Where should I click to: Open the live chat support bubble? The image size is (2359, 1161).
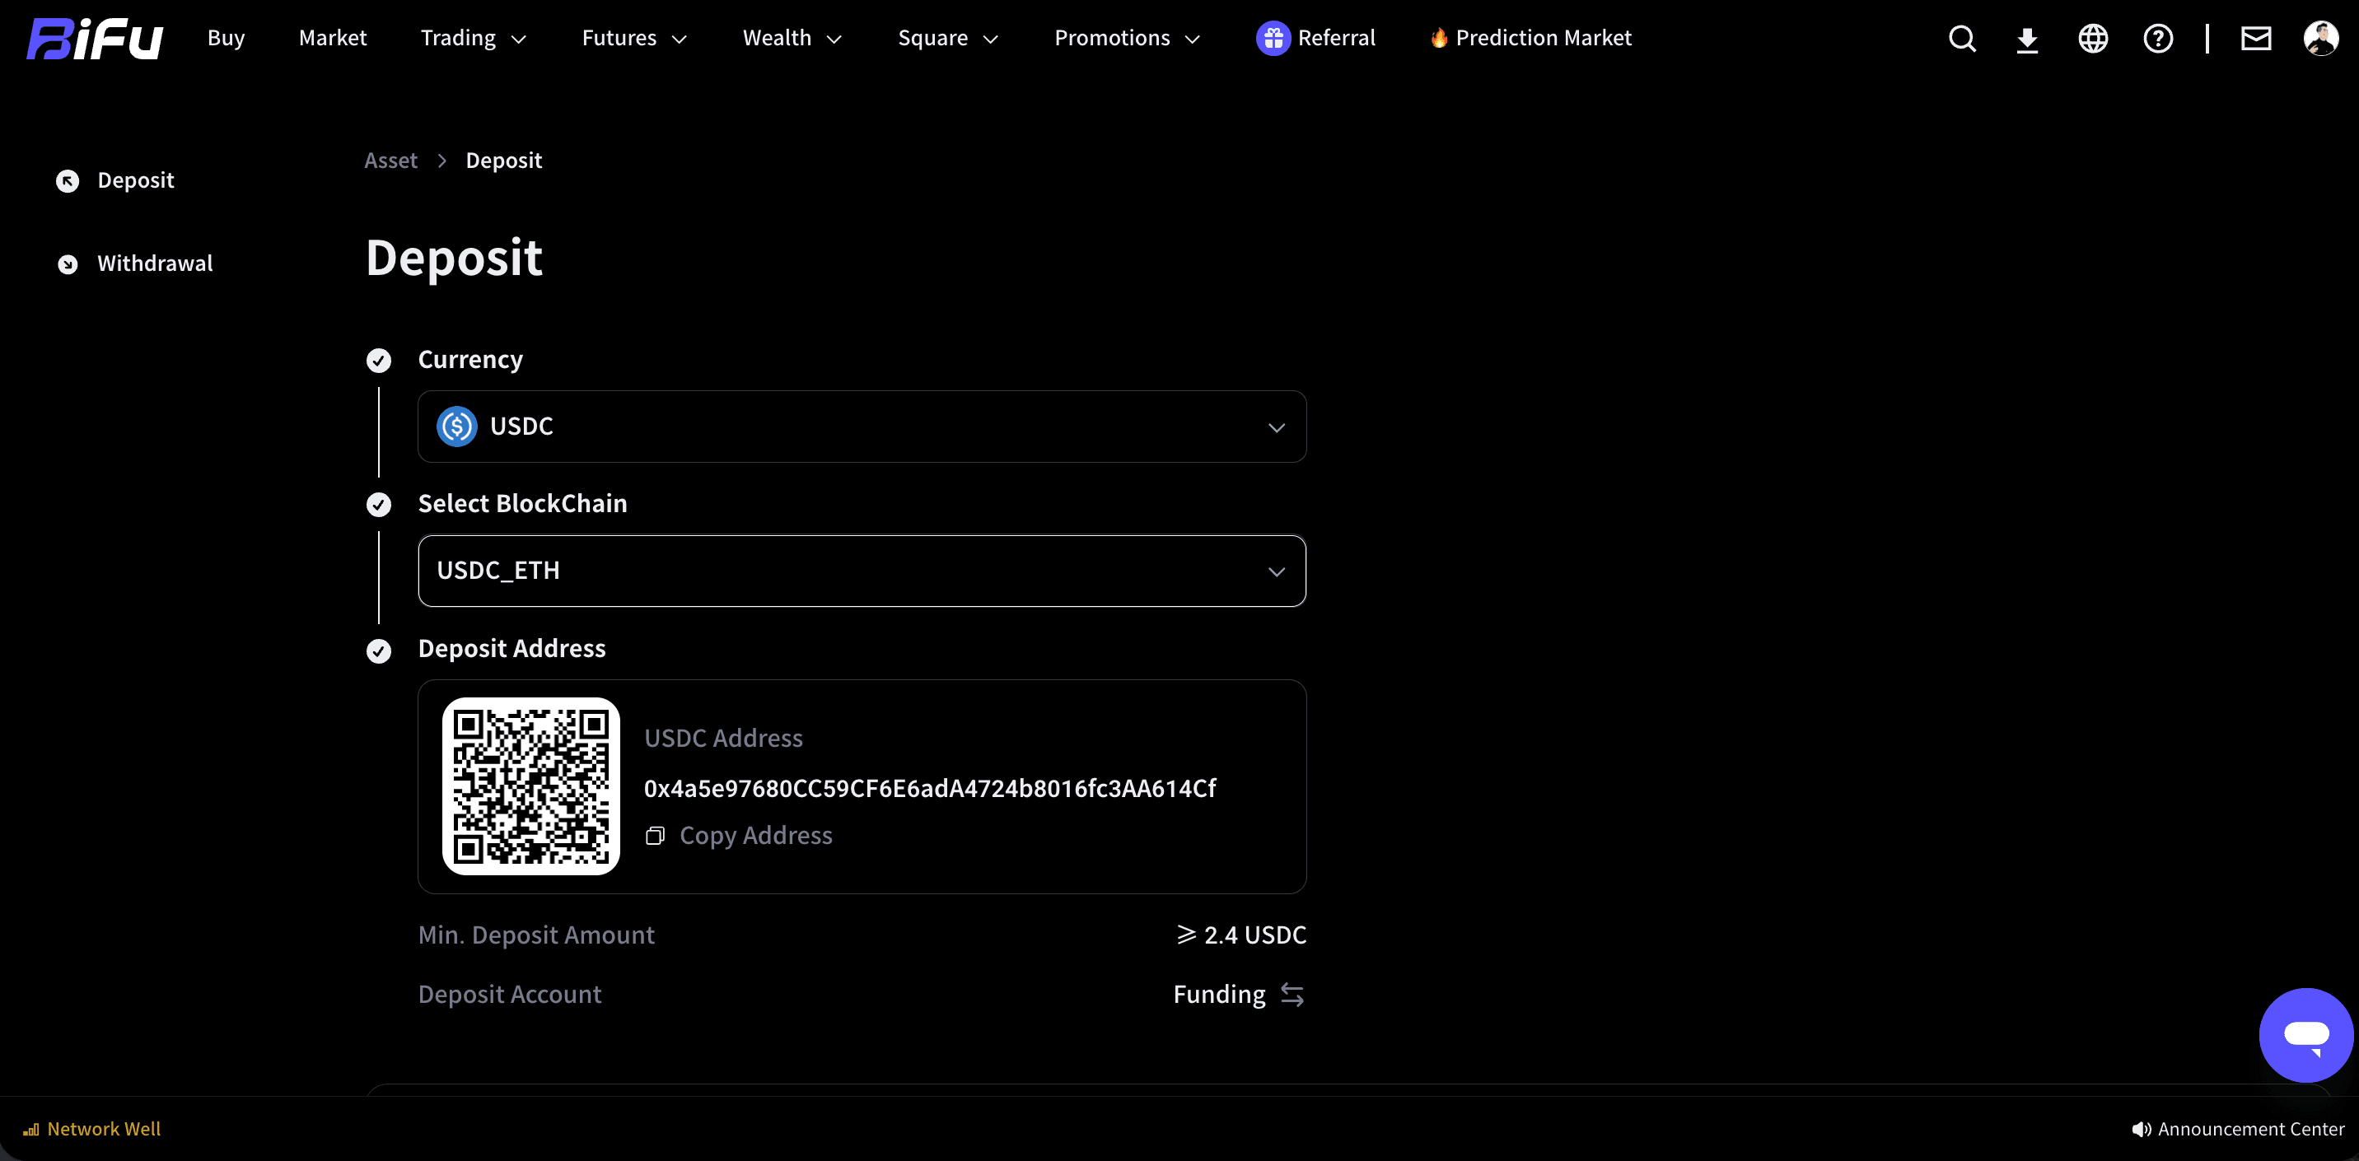tap(2306, 1035)
